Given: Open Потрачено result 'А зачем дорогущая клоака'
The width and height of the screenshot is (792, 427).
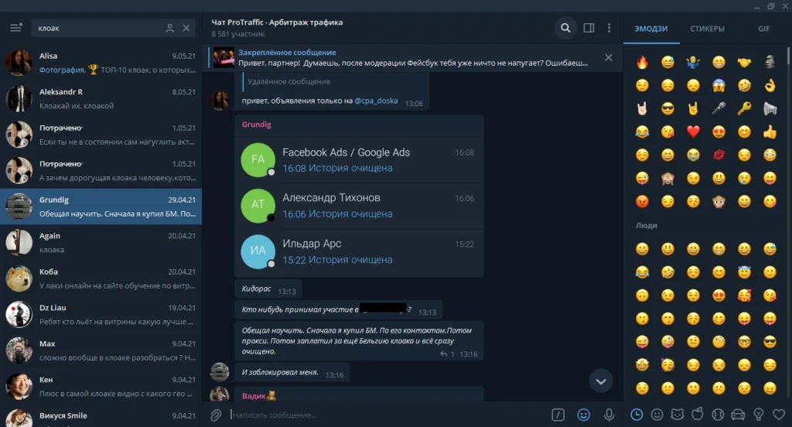Looking at the screenshot, I should [101, 170].
